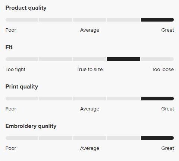Click the dark segment of Embroidery quality bar
The height and width of the screenshot is (161, 179).
157,138
